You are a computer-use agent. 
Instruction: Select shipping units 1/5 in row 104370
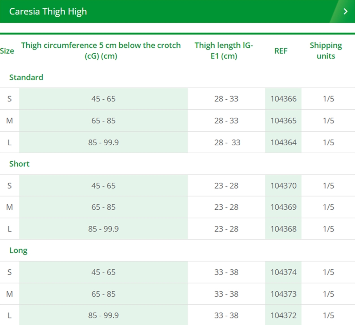[329, 186]
